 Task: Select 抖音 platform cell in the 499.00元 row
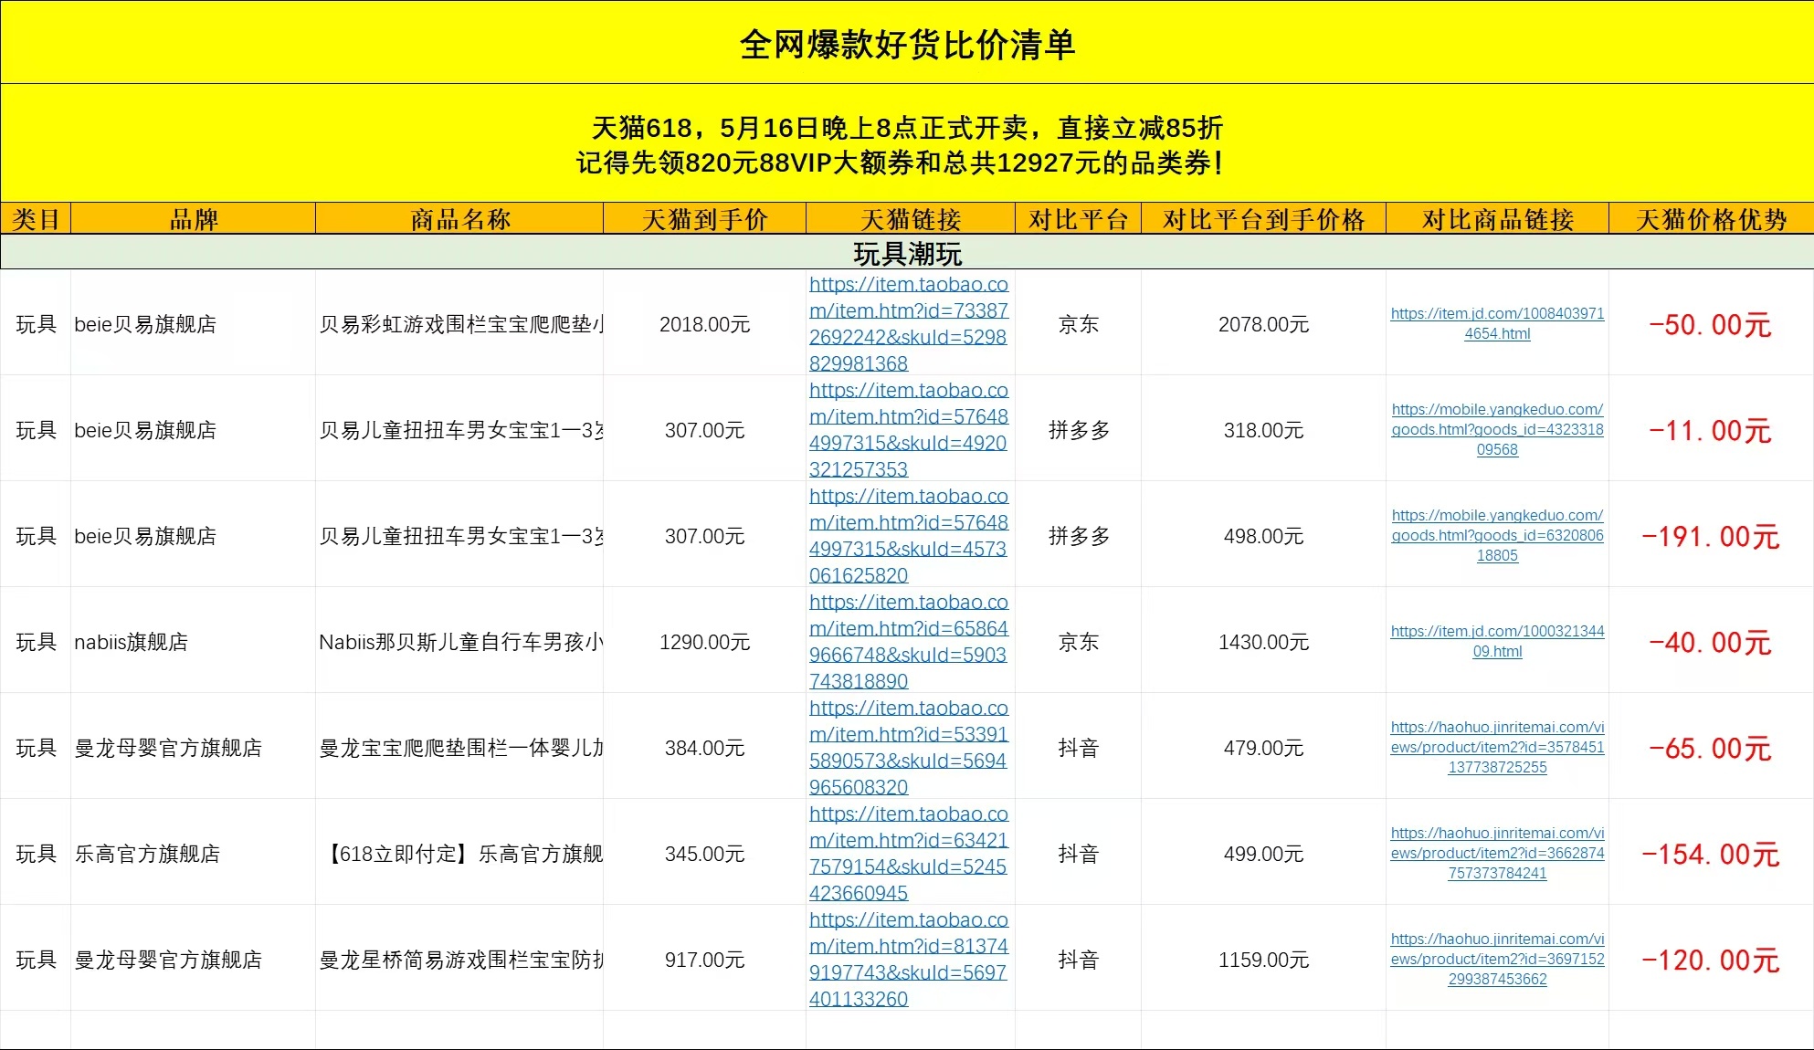[x=1079, y=854]
